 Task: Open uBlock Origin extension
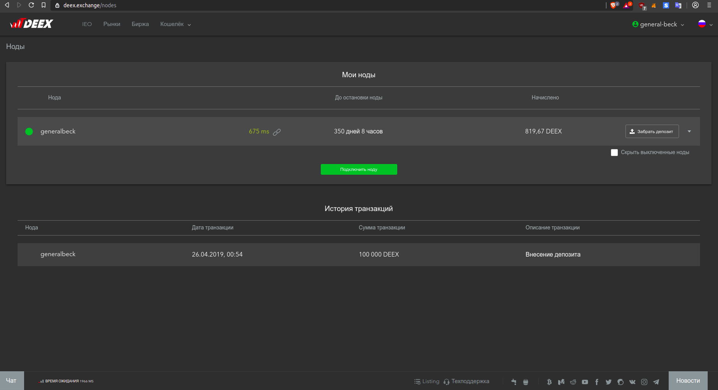click(x=642, y=5)
